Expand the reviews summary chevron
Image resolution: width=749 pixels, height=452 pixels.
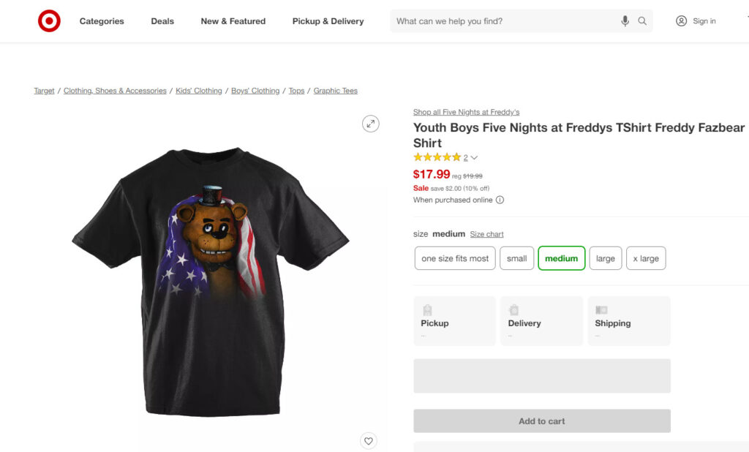[474, 157]
